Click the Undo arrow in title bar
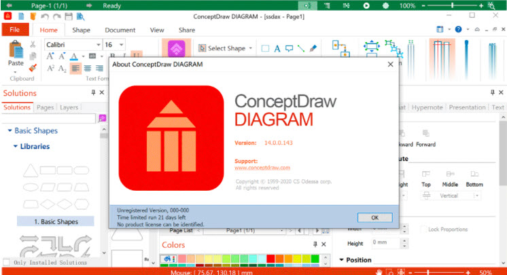 pyautogui.click(x=45, y=16)
